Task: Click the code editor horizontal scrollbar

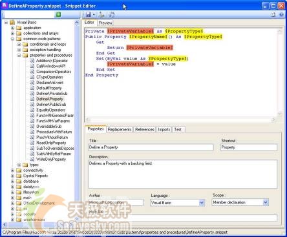Action: (180, 119)
